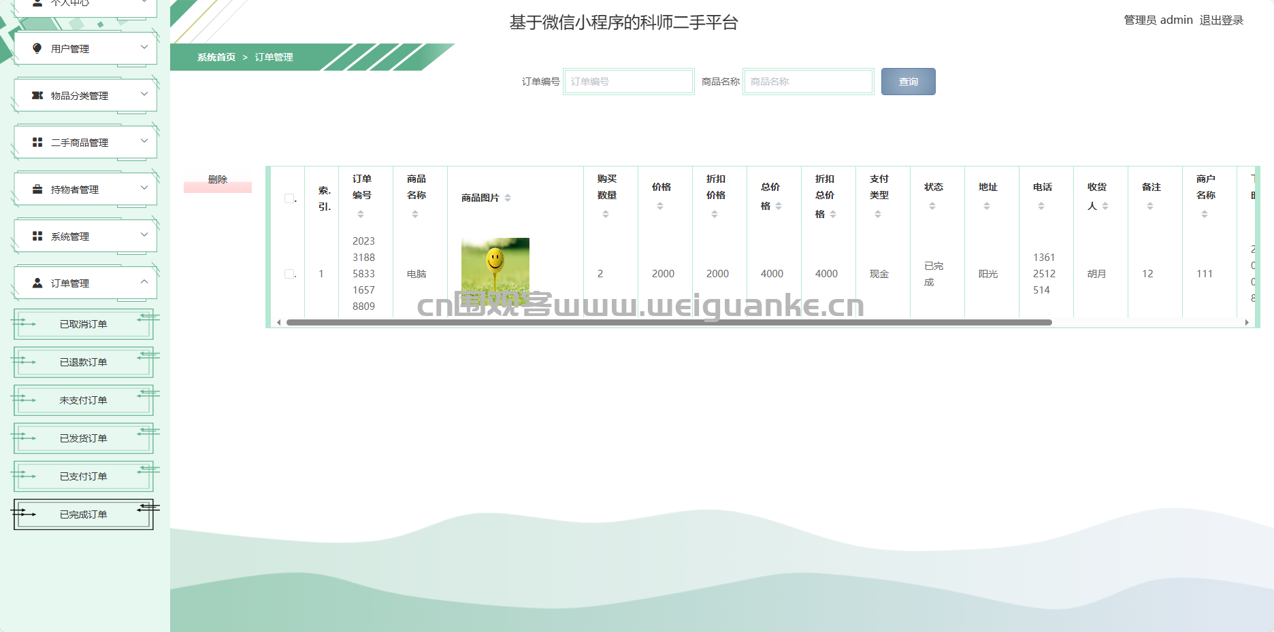This screenshot has width=1274, height=632.
Task: Click the merchant name cell 111
Action: point(1205,274)
